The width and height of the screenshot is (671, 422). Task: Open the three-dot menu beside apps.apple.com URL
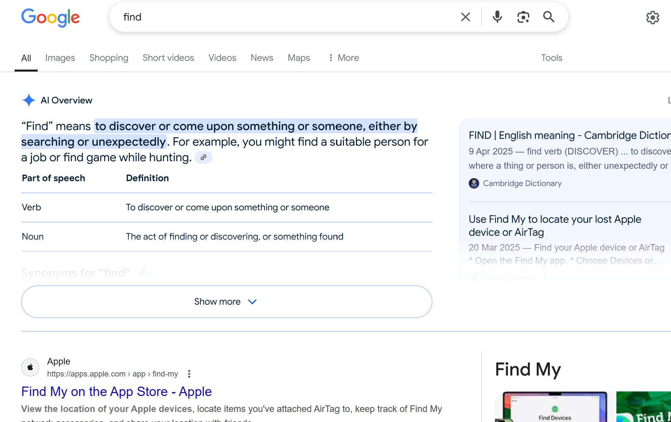tap(189, 374)
